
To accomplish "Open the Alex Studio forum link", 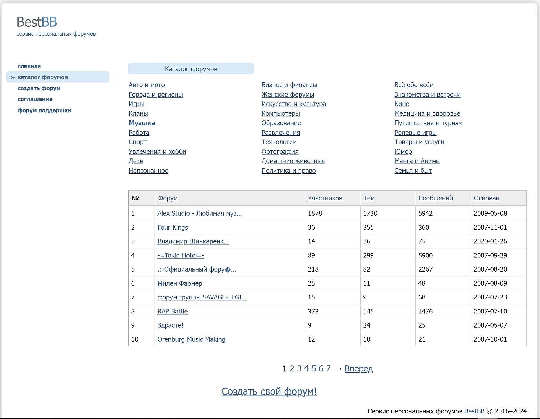I will point(199,213).
